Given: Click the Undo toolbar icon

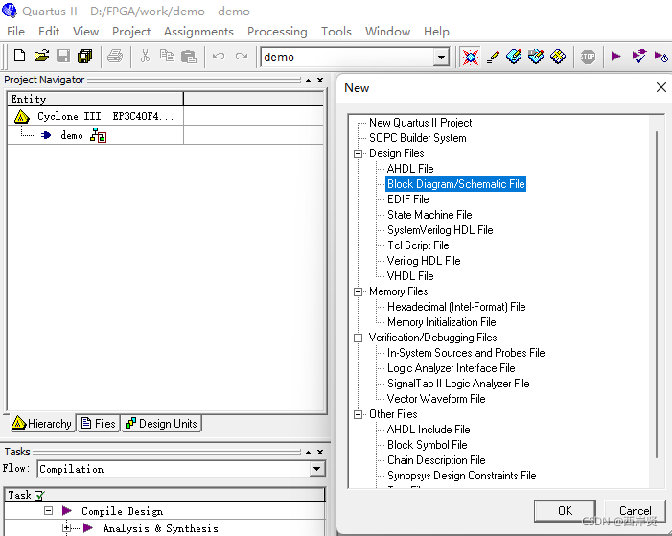Looking at the screenshot, I should pyautogui.click(x=219, y=57).
